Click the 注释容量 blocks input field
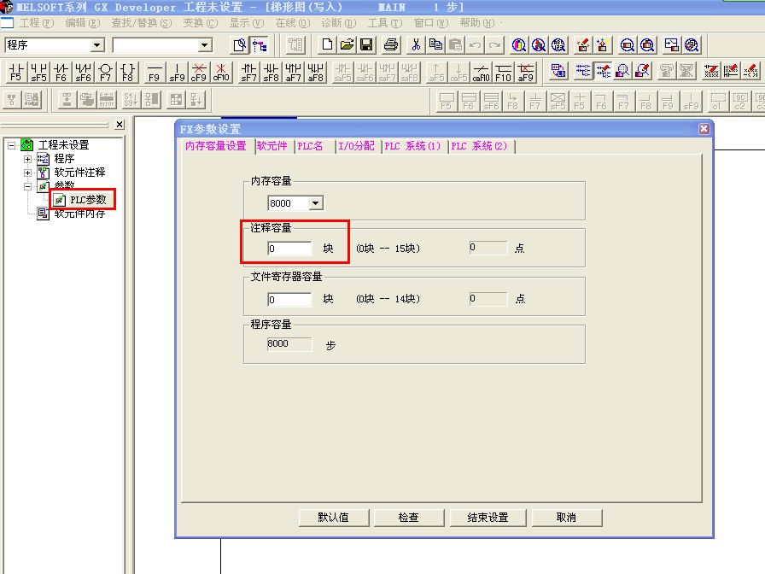This screenshot has width=765, height=574. [289, 249]
